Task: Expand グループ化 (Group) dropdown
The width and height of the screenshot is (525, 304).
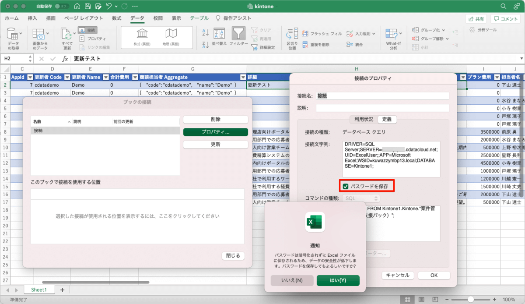Action: click(x=443, y=30)
